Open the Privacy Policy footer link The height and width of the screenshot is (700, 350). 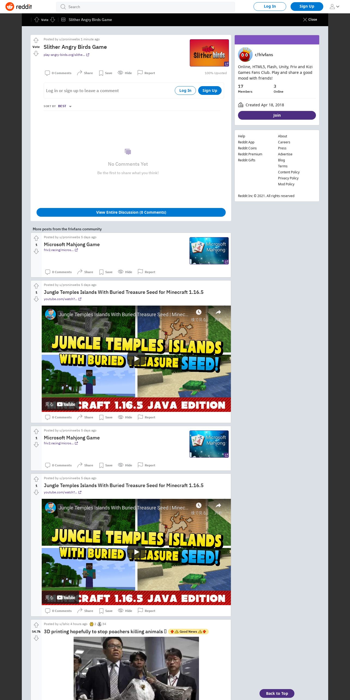[288, 178]
